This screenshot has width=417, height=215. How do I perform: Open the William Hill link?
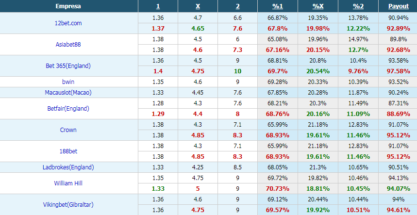68,183
